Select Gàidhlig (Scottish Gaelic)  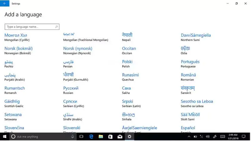click(14, 103)
